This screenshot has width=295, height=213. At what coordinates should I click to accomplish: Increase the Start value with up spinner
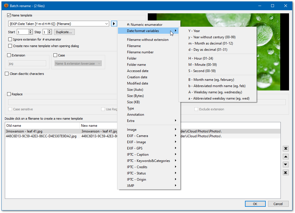coord(30,31)
